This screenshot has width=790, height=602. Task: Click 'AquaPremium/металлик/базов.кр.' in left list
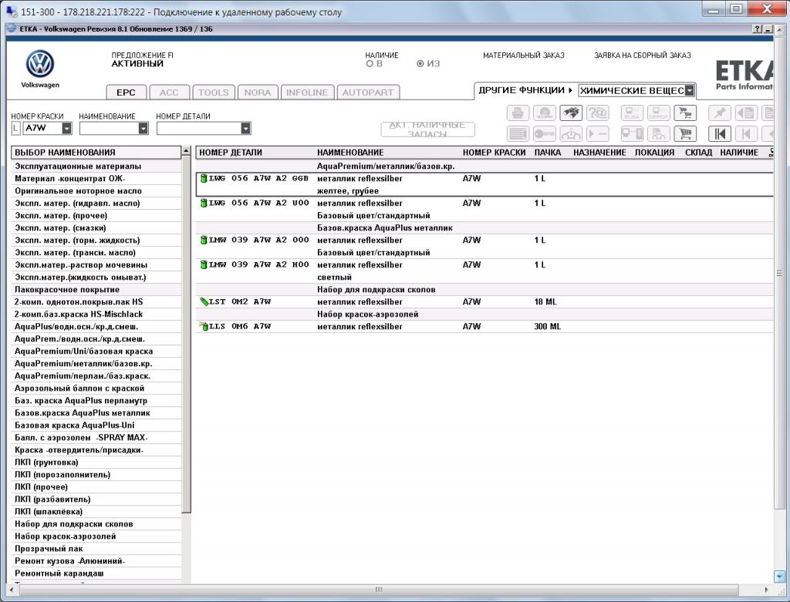coord(96,363)
